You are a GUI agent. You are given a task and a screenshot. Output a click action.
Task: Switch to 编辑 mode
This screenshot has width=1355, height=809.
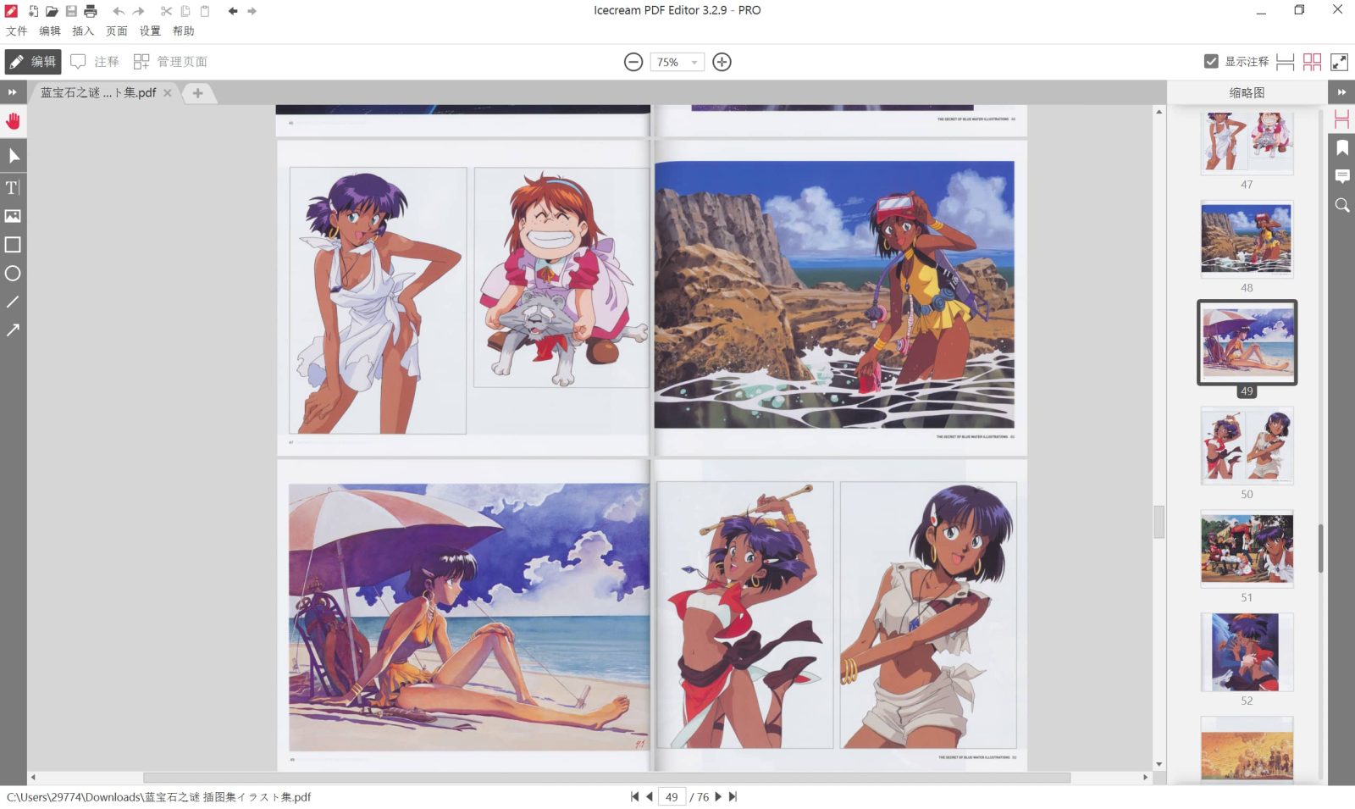pos(33,62)
